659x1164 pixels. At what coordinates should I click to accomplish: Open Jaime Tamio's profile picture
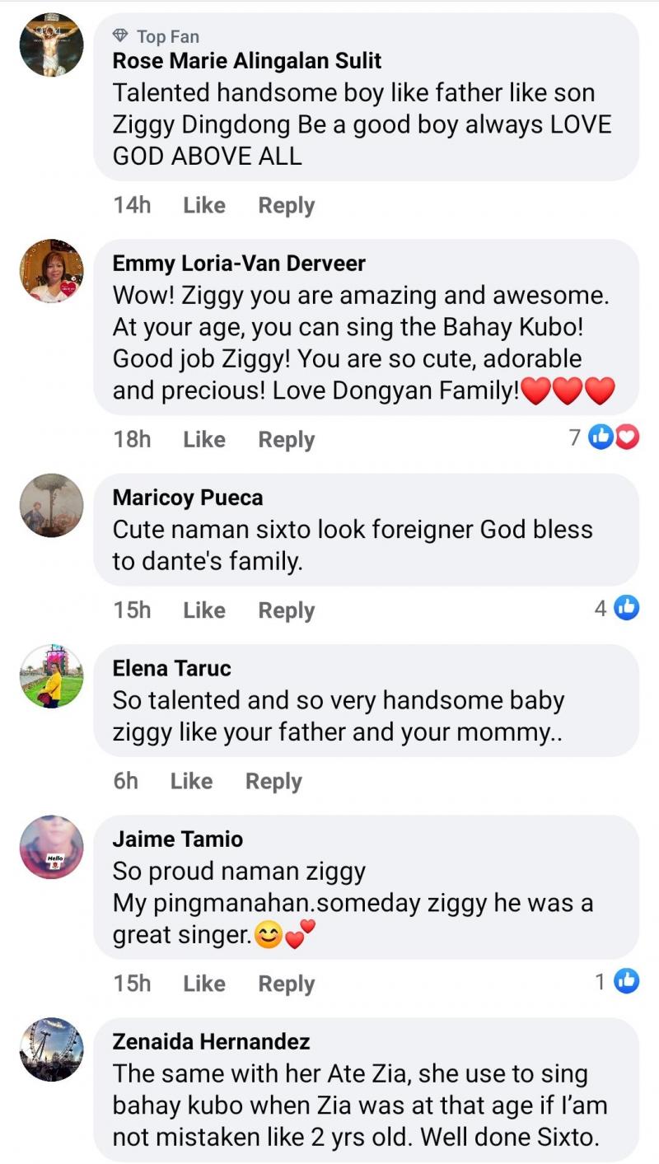pyautogui.click(x=51, y=847)
